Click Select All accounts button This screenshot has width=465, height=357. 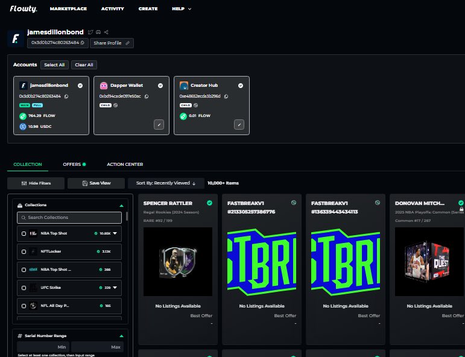tap(54, 65)
